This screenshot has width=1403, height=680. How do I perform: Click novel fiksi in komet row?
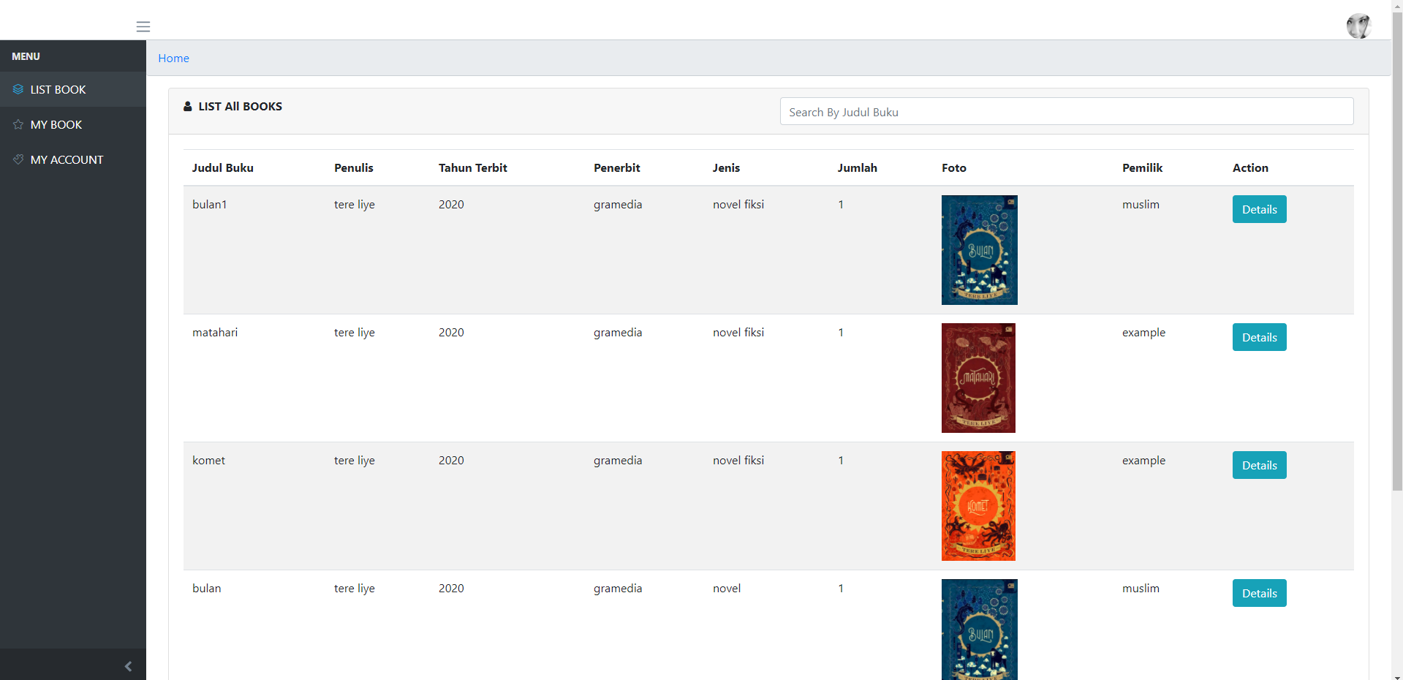coord(738,460)
